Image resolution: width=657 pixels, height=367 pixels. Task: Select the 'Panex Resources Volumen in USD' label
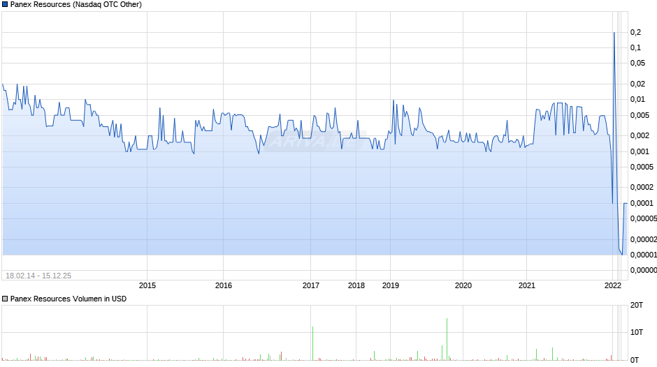[68, 299]
